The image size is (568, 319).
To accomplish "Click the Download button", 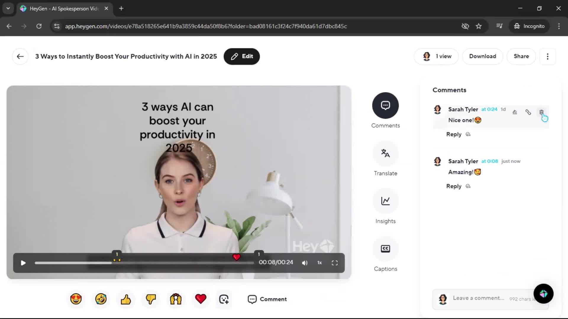I will click(483, 56).
